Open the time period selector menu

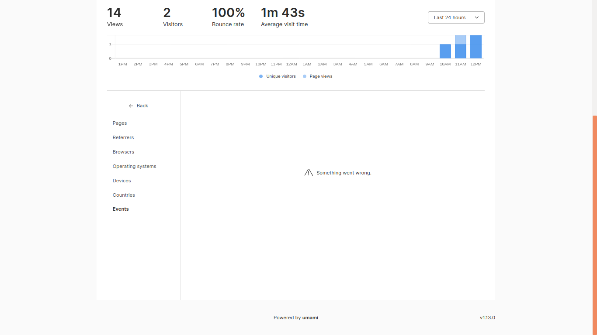click(456, 17)
